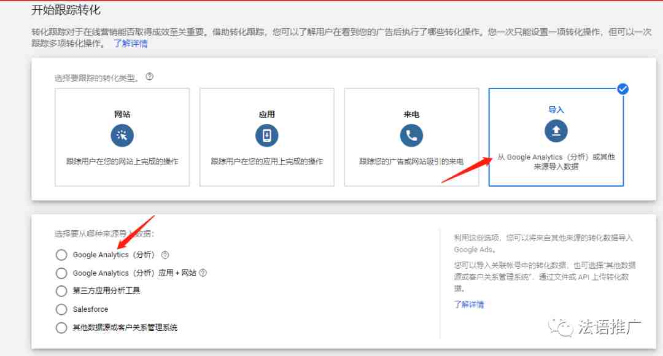
Task: Choose the 第三方应用分析工具 radio button
Action: tap(61, 291)
